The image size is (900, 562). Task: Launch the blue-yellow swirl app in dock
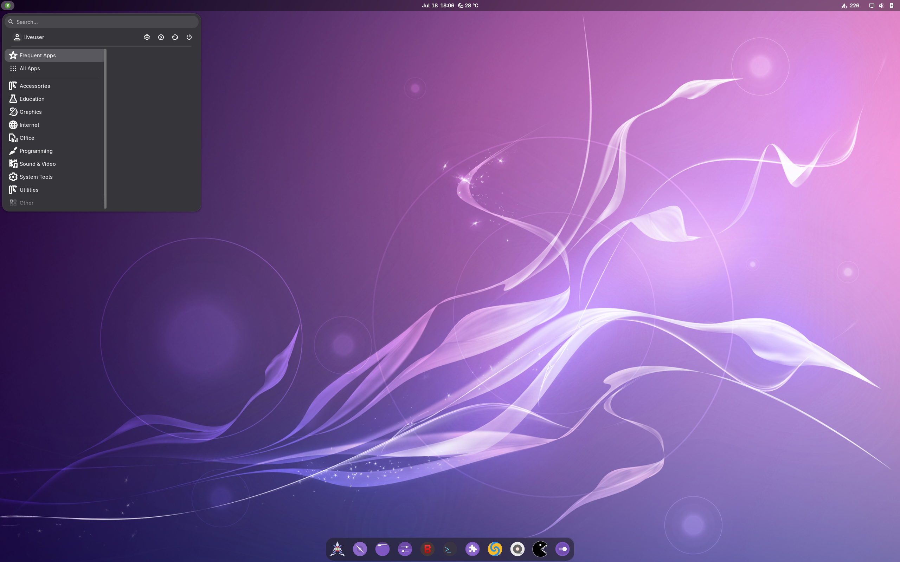click(495, 549)
